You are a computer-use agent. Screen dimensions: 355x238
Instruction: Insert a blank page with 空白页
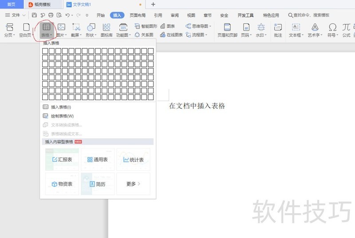click(x=25, y=30)
